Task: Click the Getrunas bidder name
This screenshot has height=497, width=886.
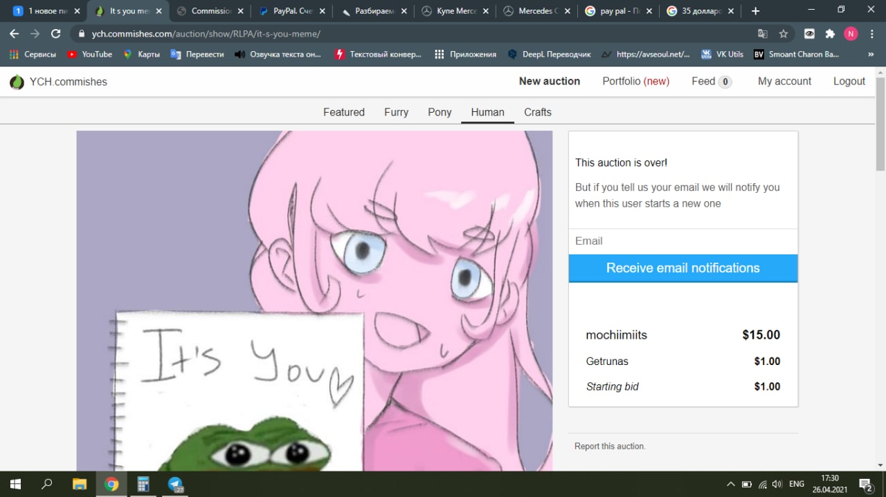Action: pos(607,361)
